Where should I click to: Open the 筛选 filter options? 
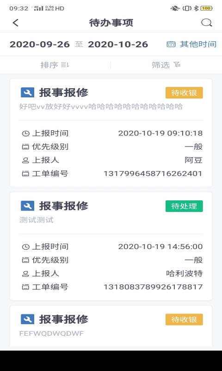[166, 65]
